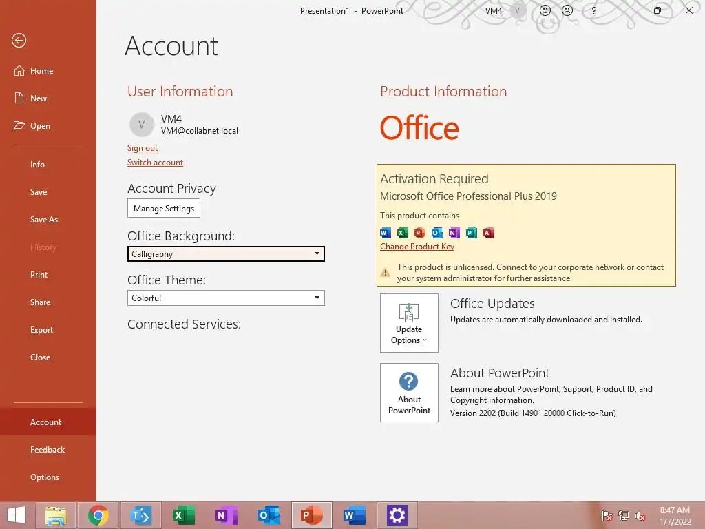Expand the Update Options menu button
Viewport: 705px width, 529px height.
click(409, 323)
